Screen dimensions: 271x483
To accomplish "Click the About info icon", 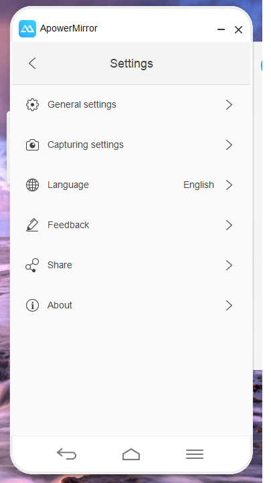I will tap(32, 305).
